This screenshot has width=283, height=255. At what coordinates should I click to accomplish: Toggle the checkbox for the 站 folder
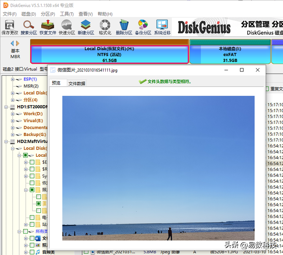tap(32, 224)
